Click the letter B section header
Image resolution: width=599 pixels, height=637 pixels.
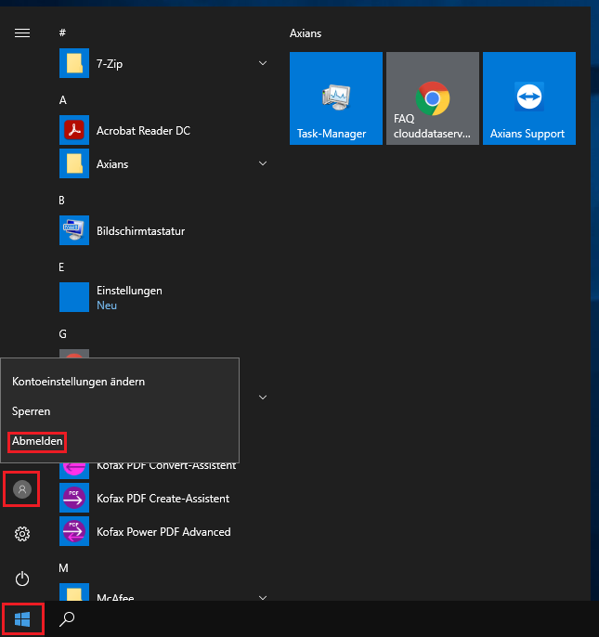click(x=62, y=201)
